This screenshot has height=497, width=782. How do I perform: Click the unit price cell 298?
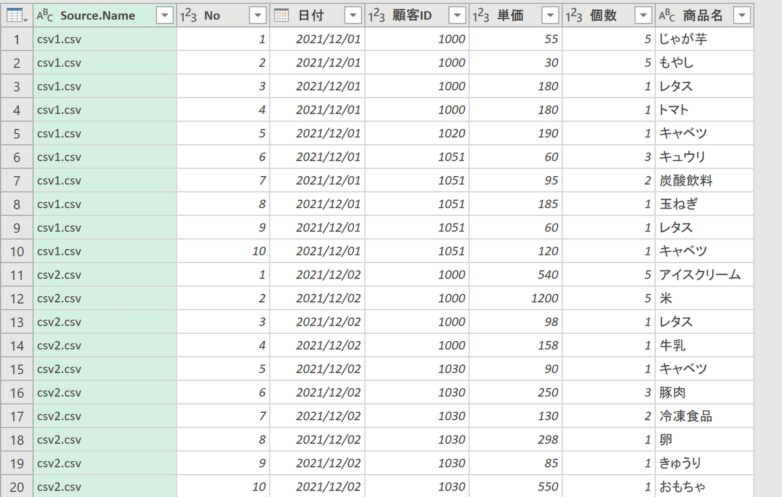pos(515,440)
